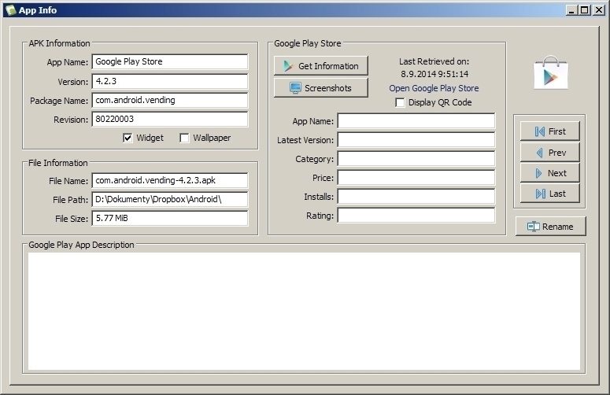Advance to the Next app record
This screenshot has width=610, height=395.
coord(549,173)
